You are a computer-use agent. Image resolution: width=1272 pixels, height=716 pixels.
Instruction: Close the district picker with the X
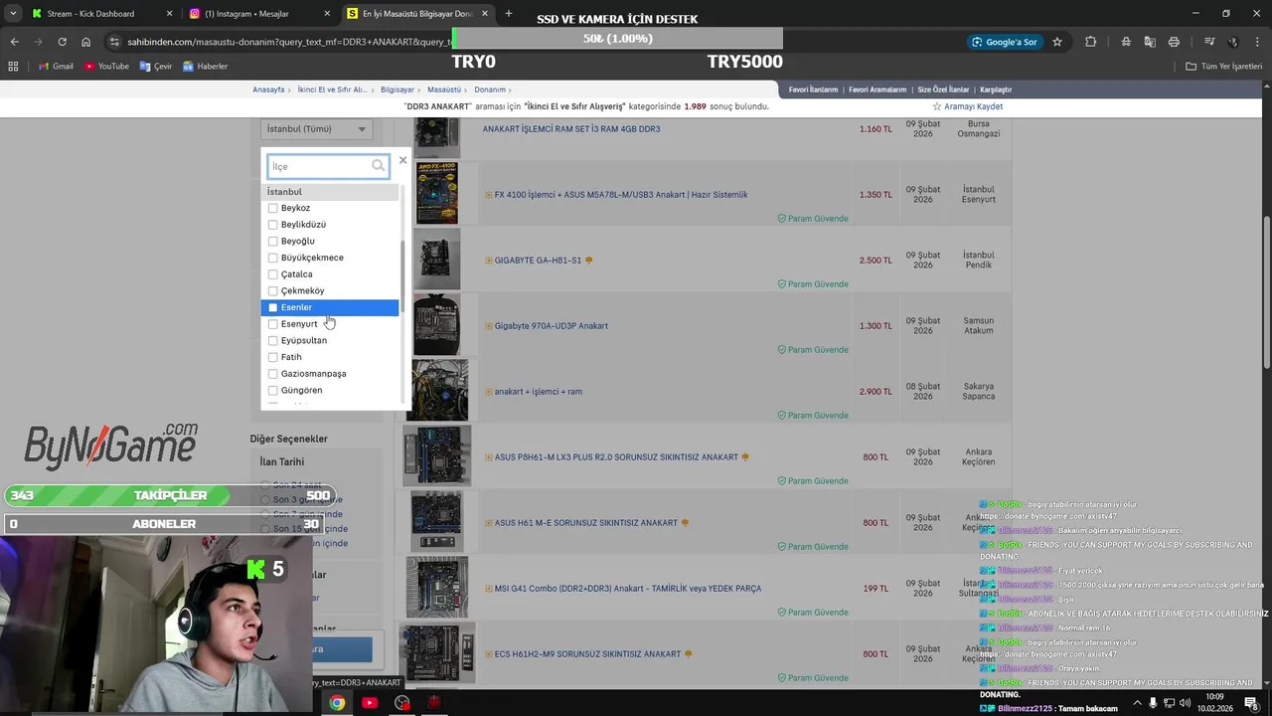(402, 160)
